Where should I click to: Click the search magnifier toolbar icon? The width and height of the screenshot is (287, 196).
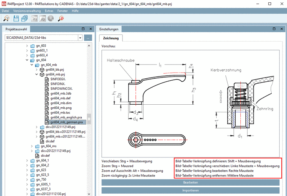[6, 18]
